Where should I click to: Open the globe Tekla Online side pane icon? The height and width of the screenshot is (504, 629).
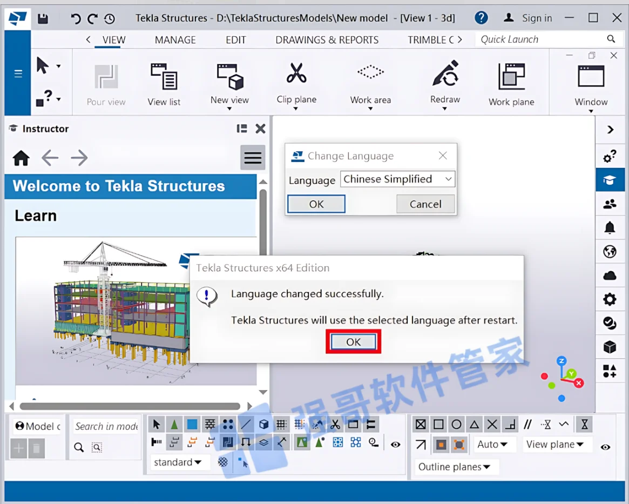pos(610,252)
